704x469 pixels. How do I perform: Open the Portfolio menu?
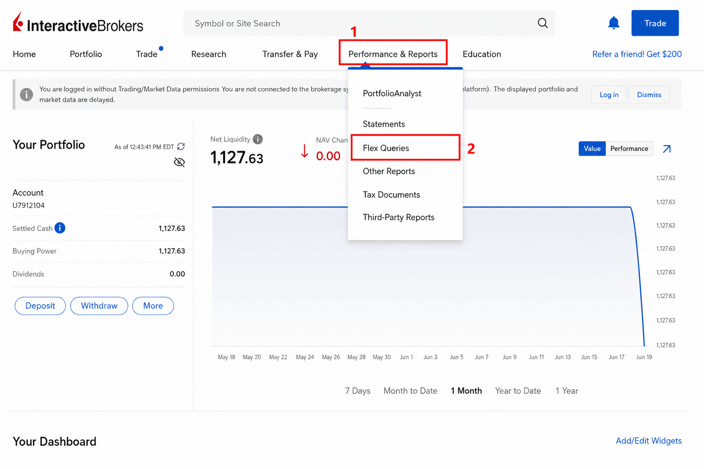86,54
